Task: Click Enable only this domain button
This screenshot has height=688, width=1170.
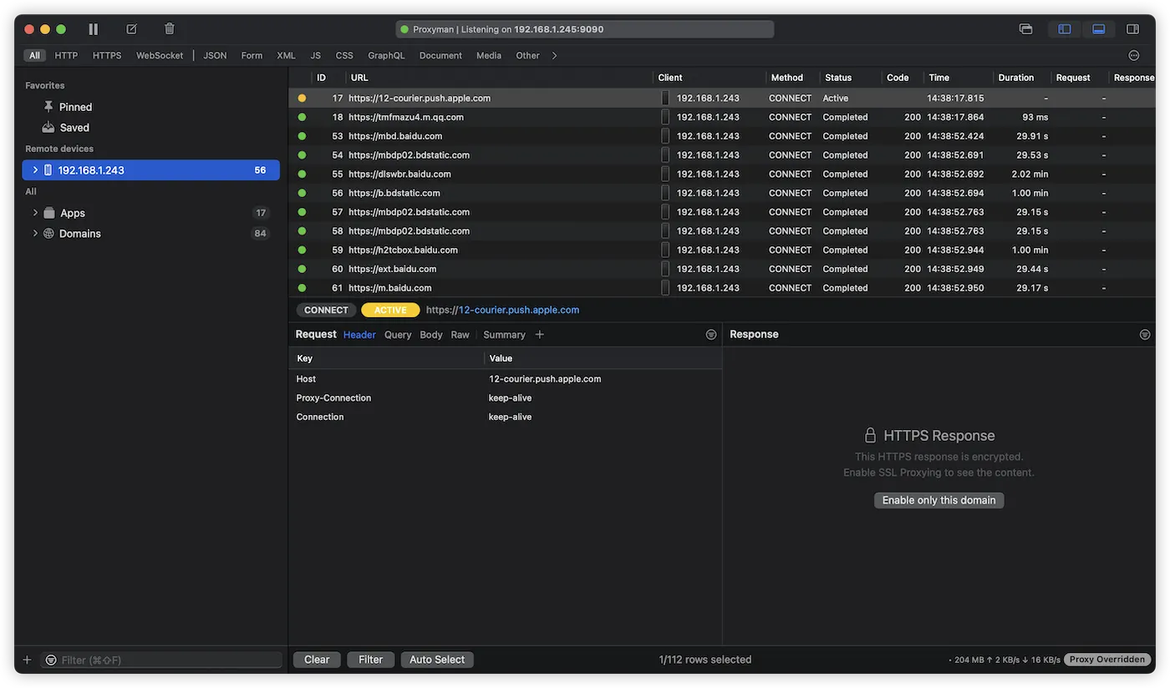Action: click(939, 500)
